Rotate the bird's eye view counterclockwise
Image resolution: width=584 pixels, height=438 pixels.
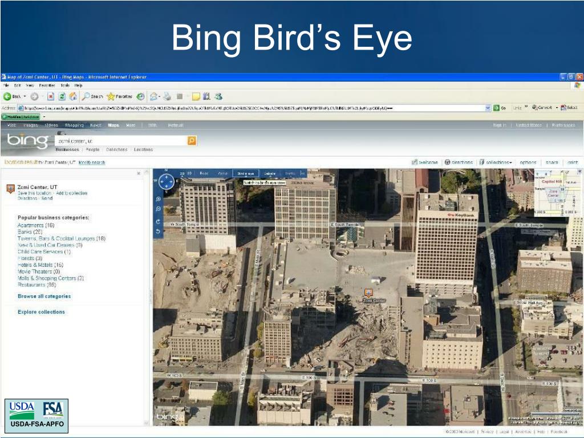pyautogui.click(x=159, y=232)
